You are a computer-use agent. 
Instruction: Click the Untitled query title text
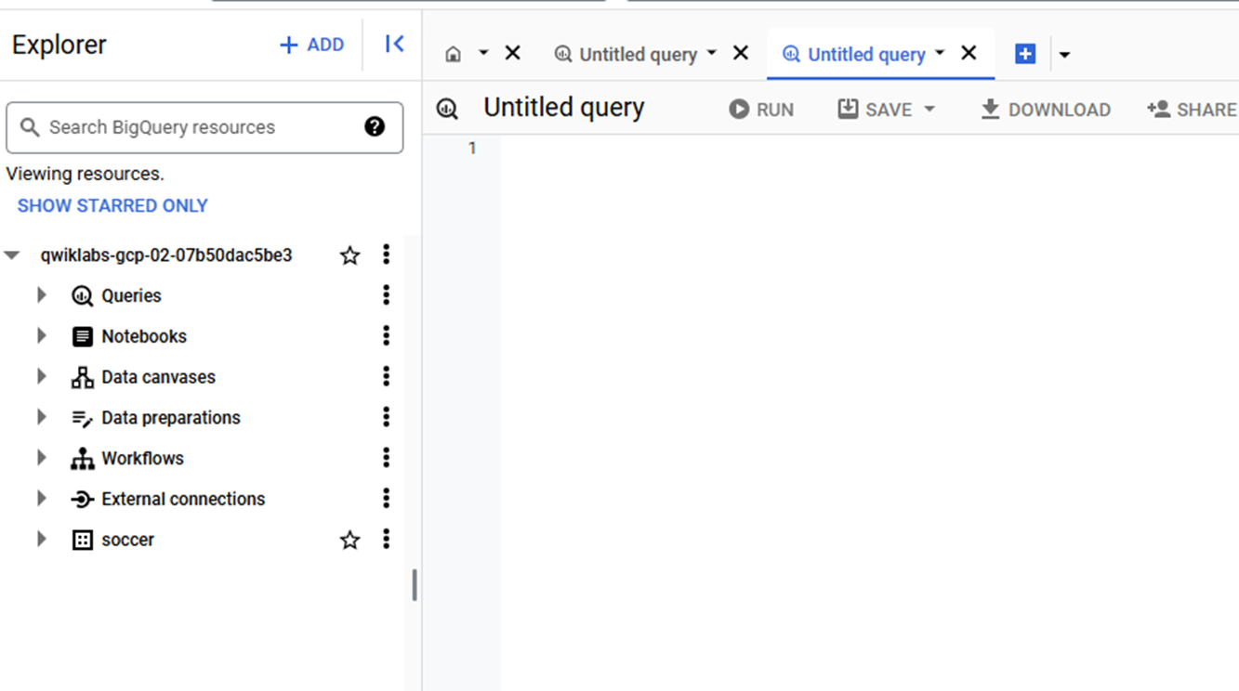[x=564, y=108]
